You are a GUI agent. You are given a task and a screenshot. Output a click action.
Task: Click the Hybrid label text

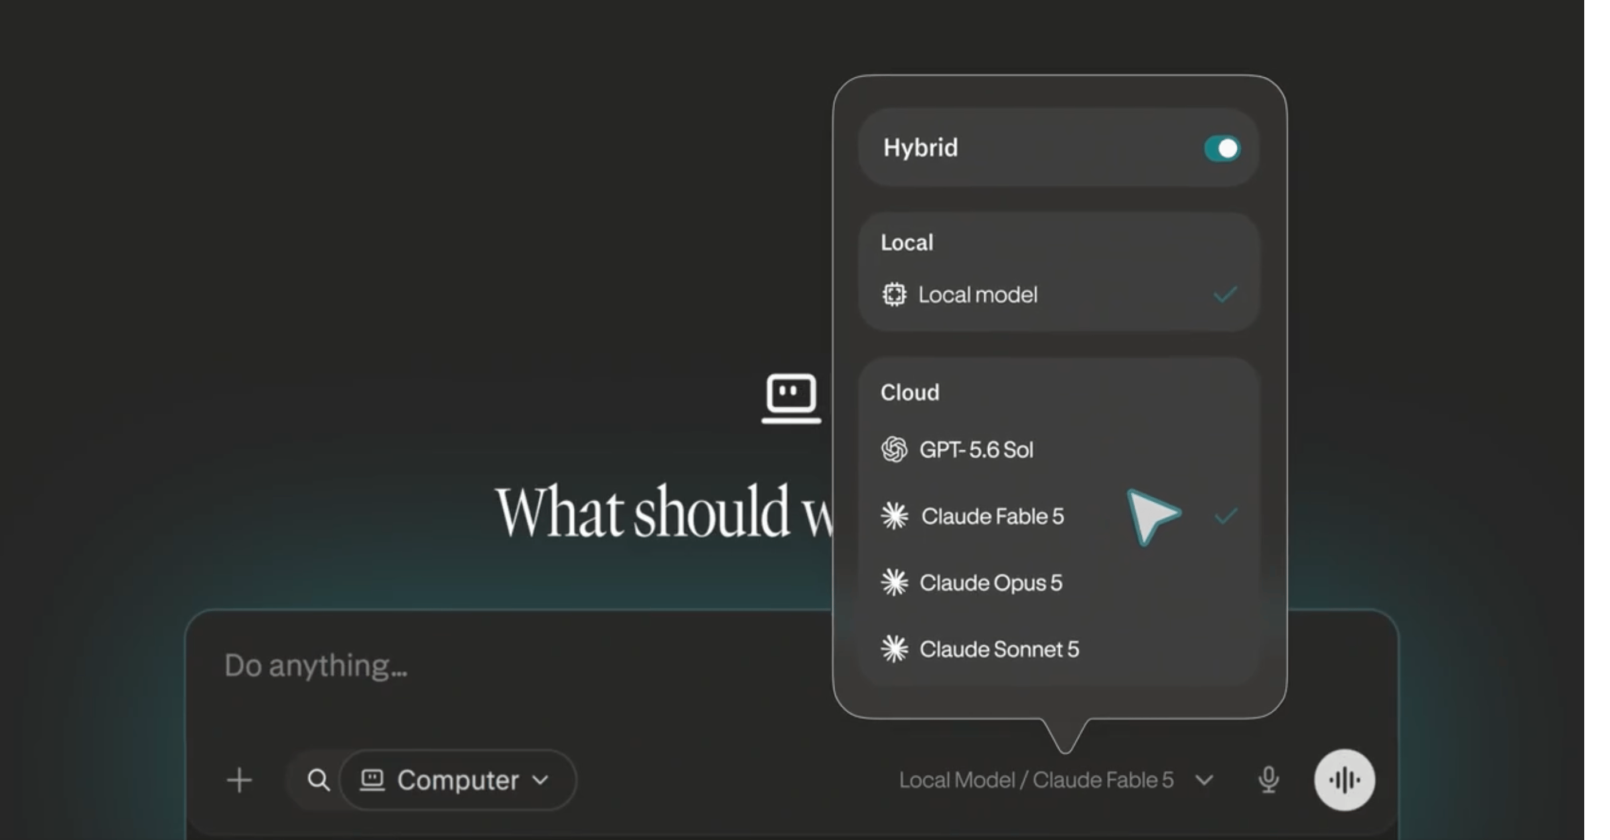920,148
